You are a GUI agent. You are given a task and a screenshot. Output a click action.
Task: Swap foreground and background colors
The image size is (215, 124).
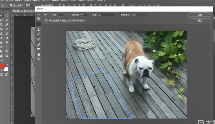point(7,65)
